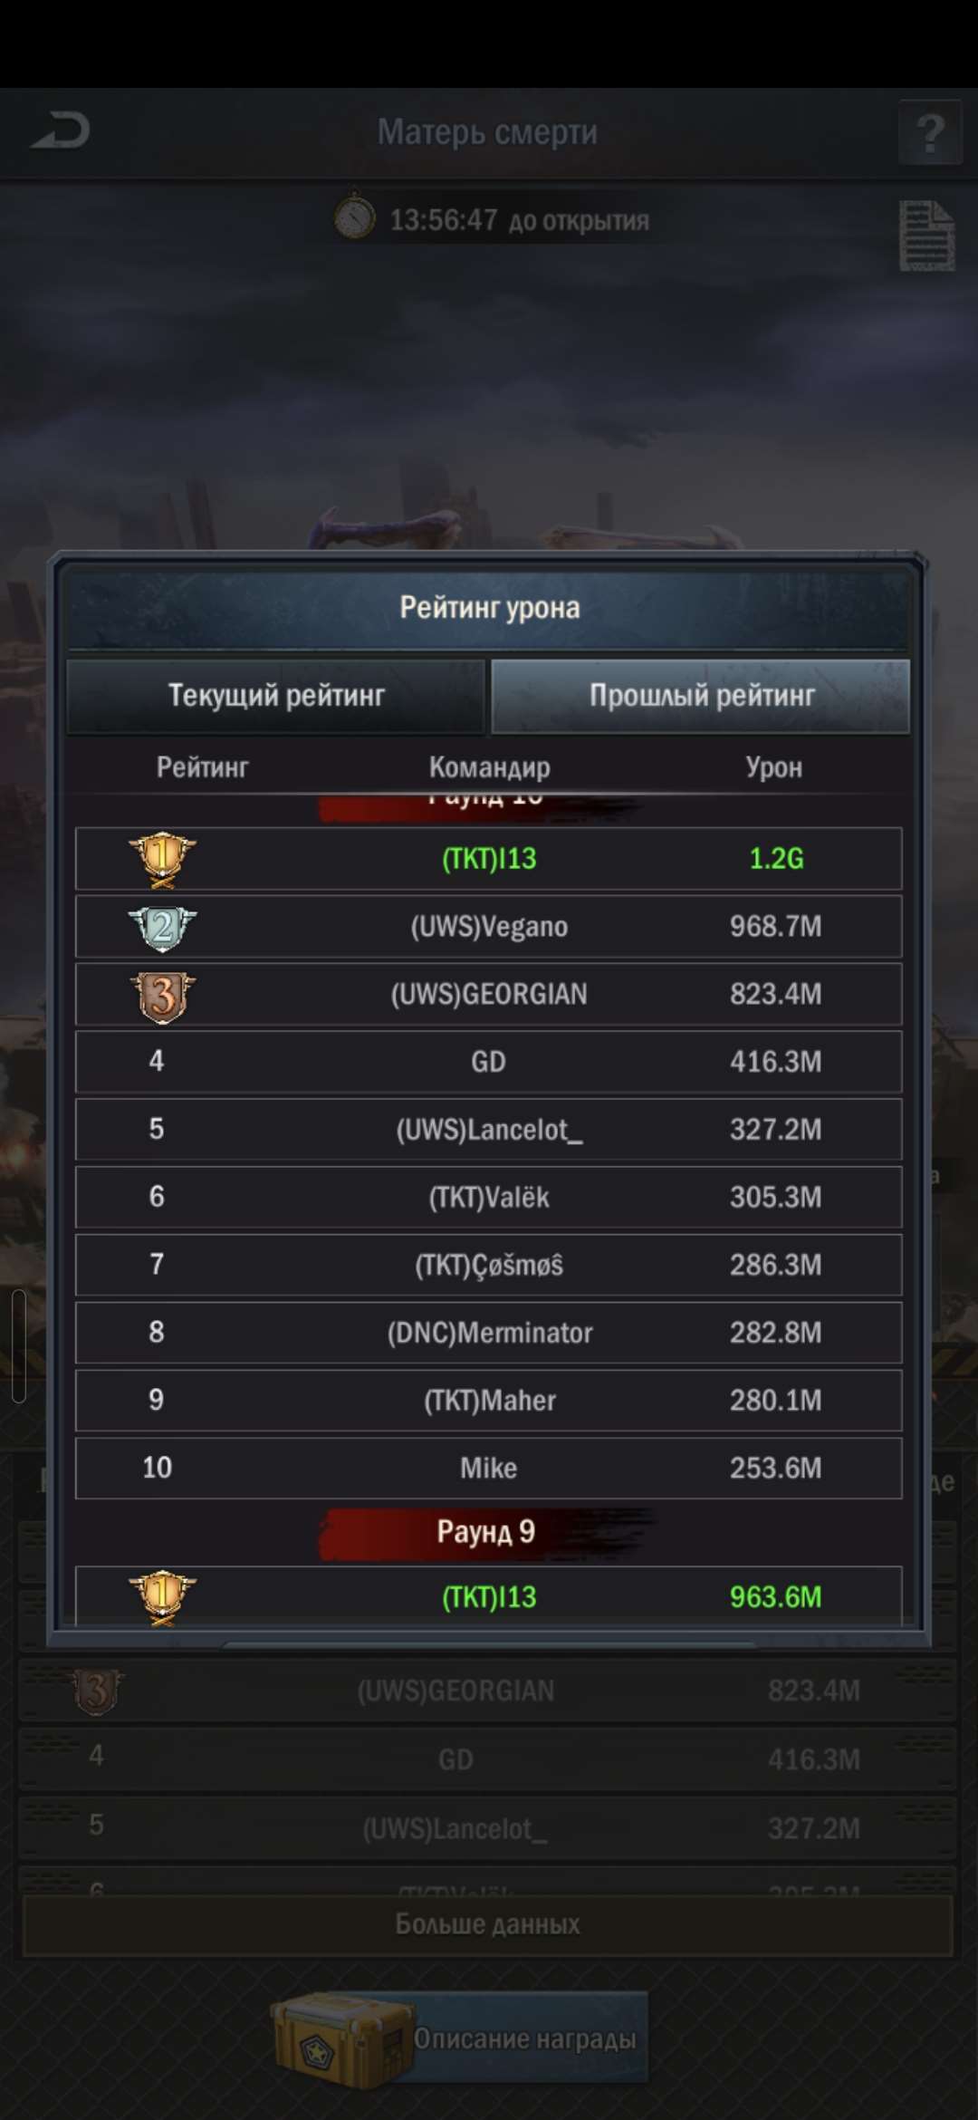Select commander (DNC)Merminator entry
Screen dimensions: 978x2120
(x=489, y=1333)
